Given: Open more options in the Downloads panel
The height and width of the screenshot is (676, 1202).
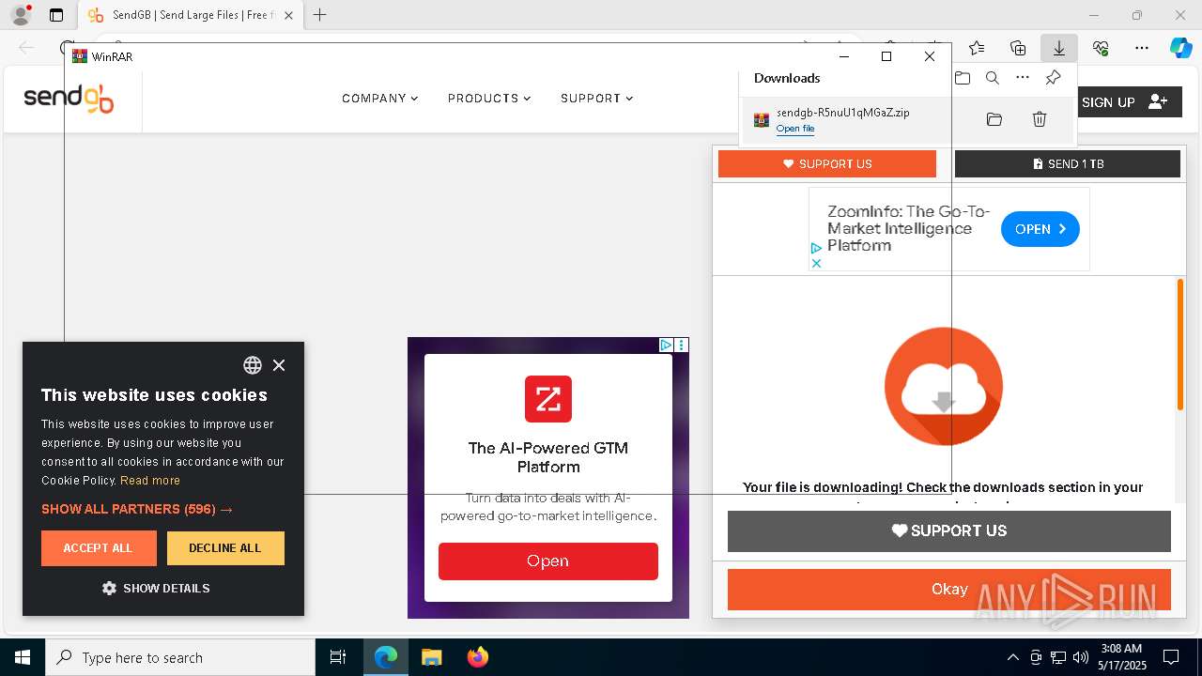Looking at the screenshot, I should (x=1023, y=78).
